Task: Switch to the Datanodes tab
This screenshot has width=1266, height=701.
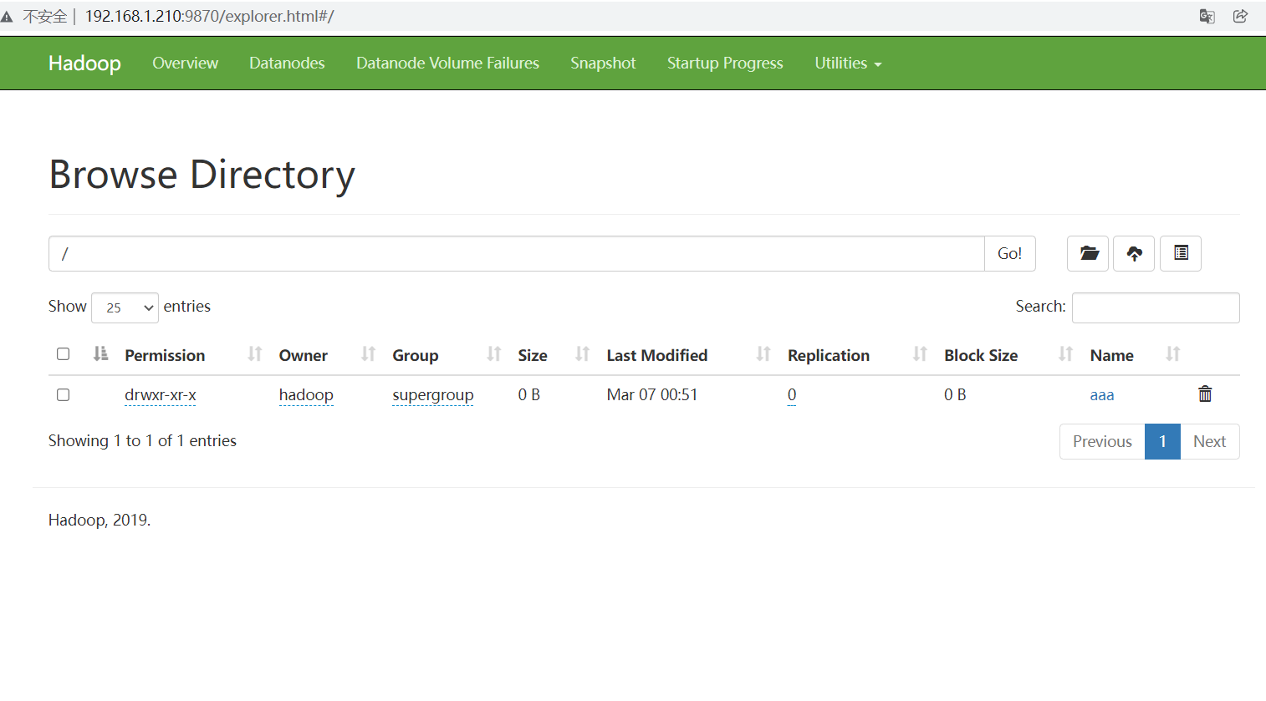Action: [287, 63]
